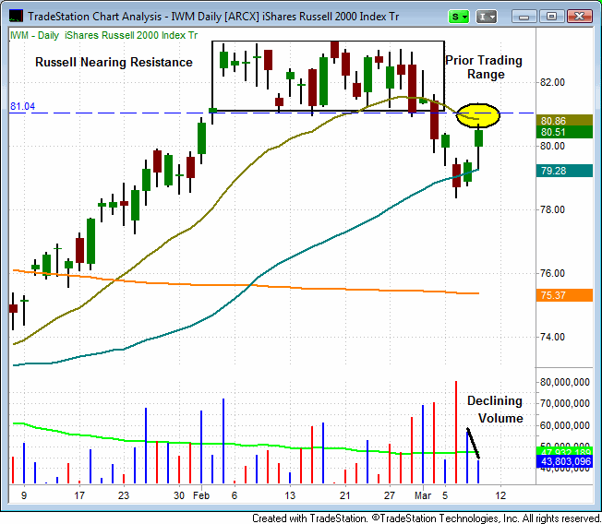Click the TradeStation chart icon in title bar
This screenshot has height=524, width=602.
[x=16, y=16]
